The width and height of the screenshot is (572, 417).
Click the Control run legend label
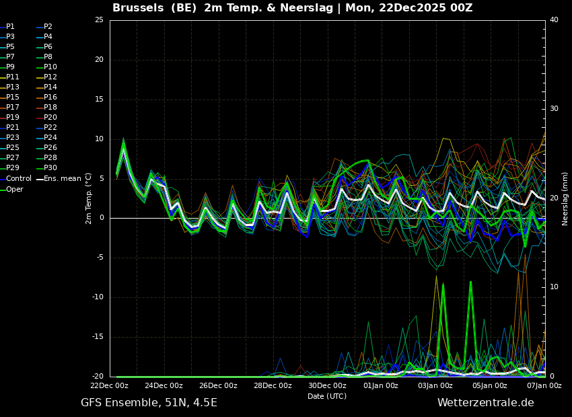pos(19,179)
